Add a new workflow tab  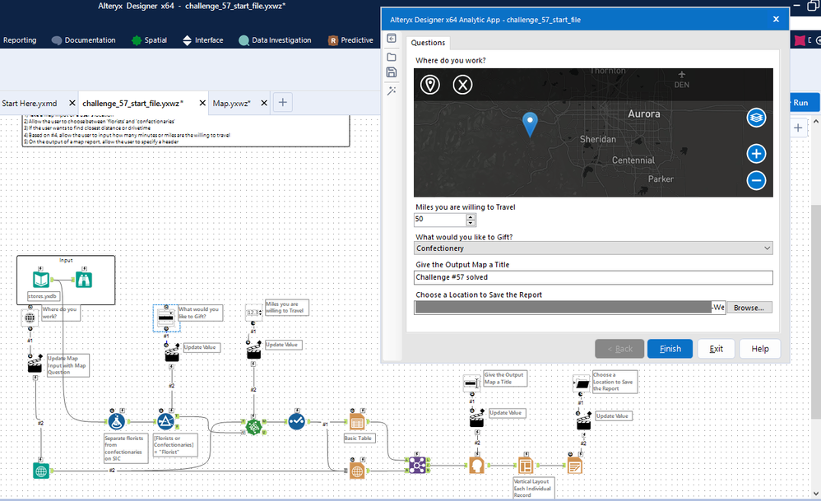point(283,102)
